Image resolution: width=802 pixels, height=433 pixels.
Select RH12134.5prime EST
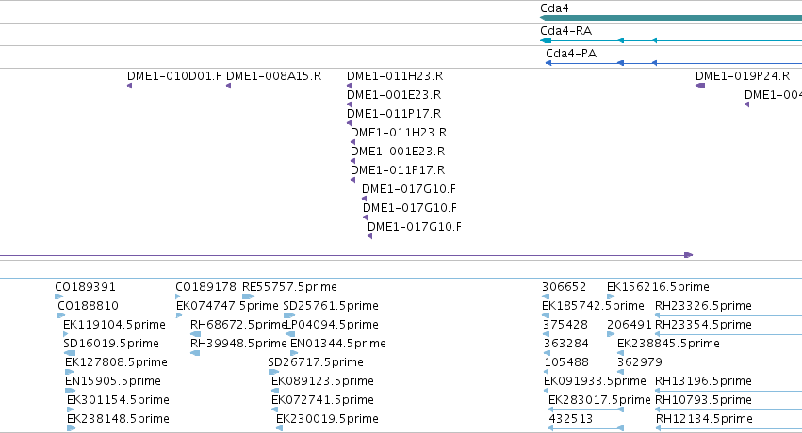704,419
